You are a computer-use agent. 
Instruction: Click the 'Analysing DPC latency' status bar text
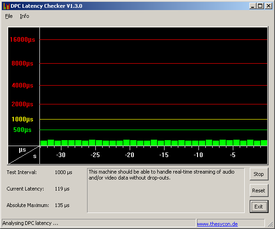click(30, 224)
